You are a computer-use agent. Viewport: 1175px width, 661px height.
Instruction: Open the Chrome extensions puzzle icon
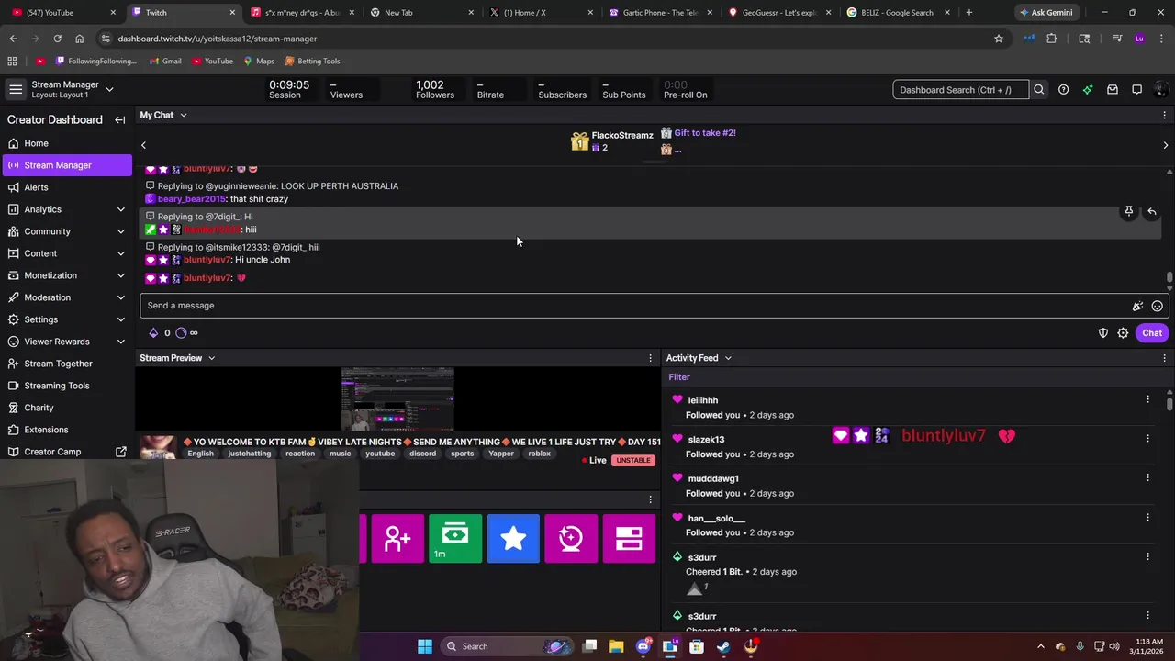(x=1051, y=39)
